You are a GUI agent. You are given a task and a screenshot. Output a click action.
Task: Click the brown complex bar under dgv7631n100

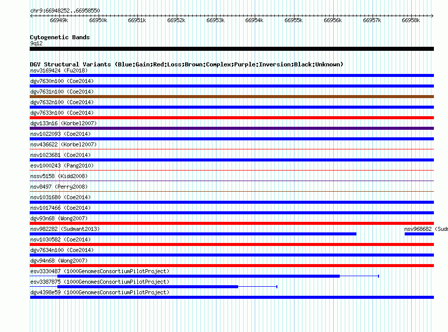232,97
